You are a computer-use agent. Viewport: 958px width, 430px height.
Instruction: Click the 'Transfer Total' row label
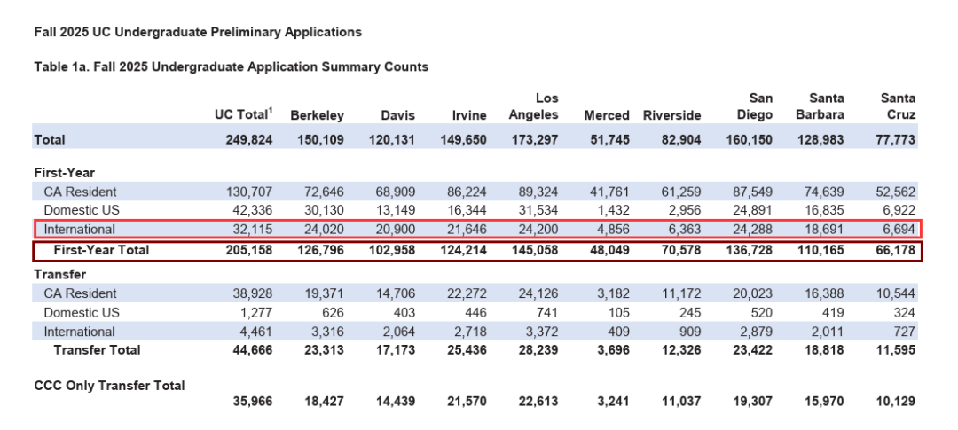pyautogui.click(x=98, y=350)
